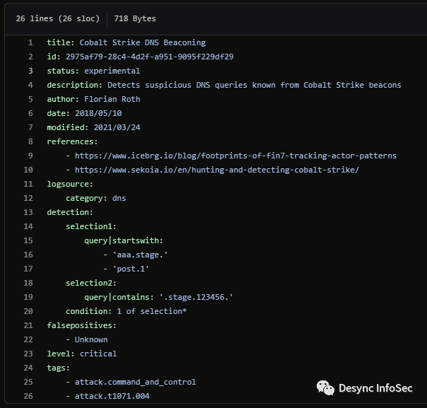
Task: Click line number 13 beside detection
Action: [x=28, y=212]
